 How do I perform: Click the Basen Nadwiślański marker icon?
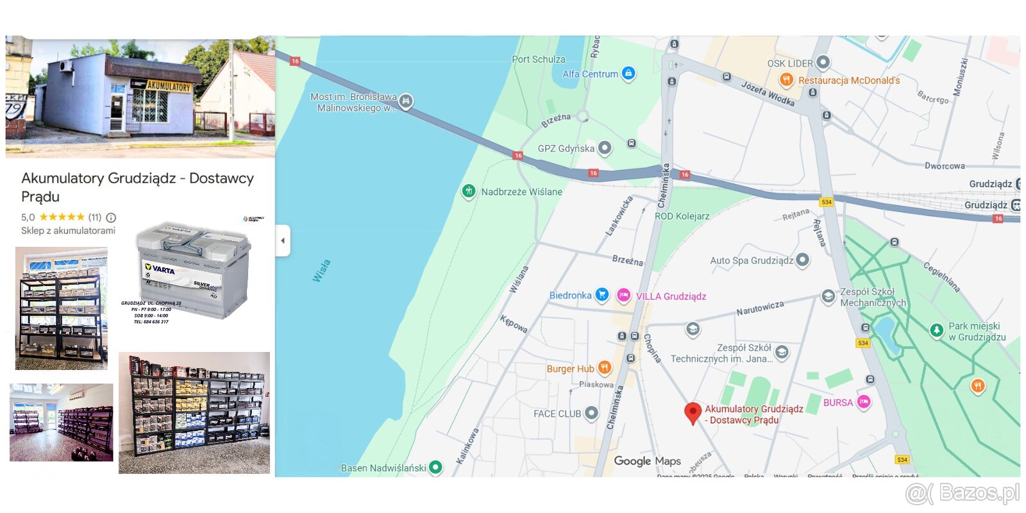[435, 467]
